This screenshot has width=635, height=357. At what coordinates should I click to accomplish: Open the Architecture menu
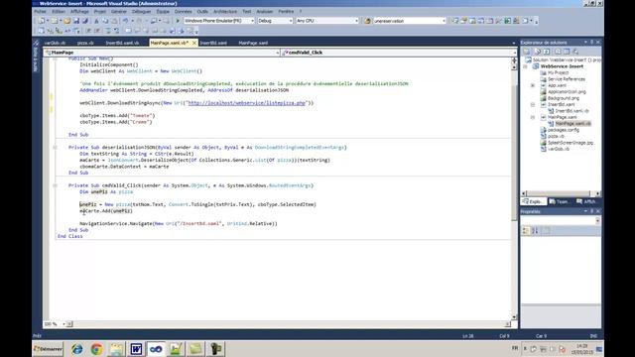point(225,12)
